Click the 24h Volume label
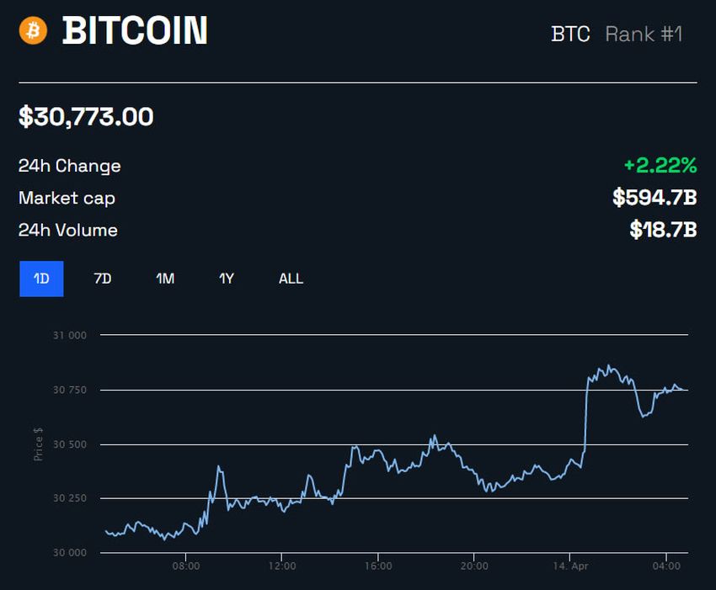Screen dimensions: 716x590 point(68,231)
